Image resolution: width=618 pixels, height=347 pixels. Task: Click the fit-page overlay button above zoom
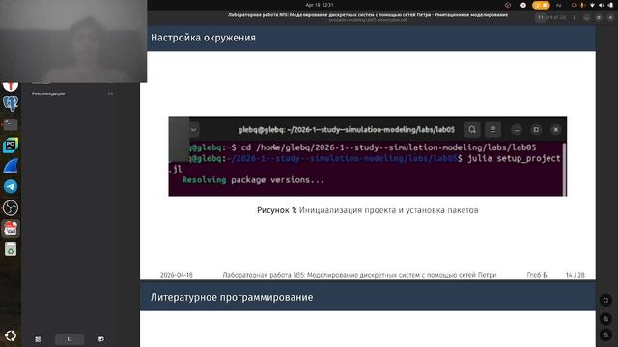point(605,300)
